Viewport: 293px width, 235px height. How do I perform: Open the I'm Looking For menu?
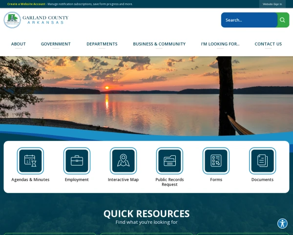[220, 44]
